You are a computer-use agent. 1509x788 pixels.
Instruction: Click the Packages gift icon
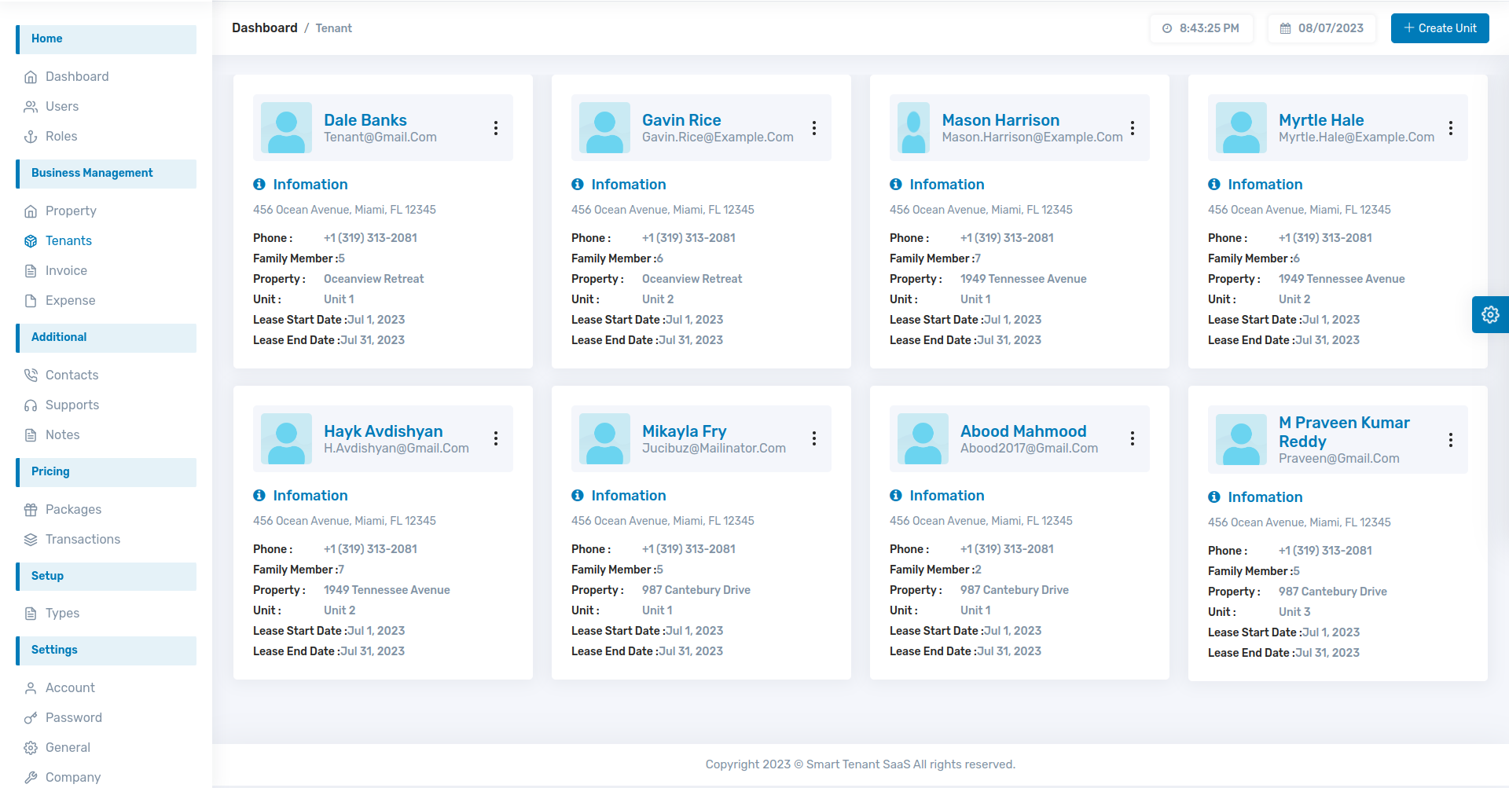click(x=31, y=510)
